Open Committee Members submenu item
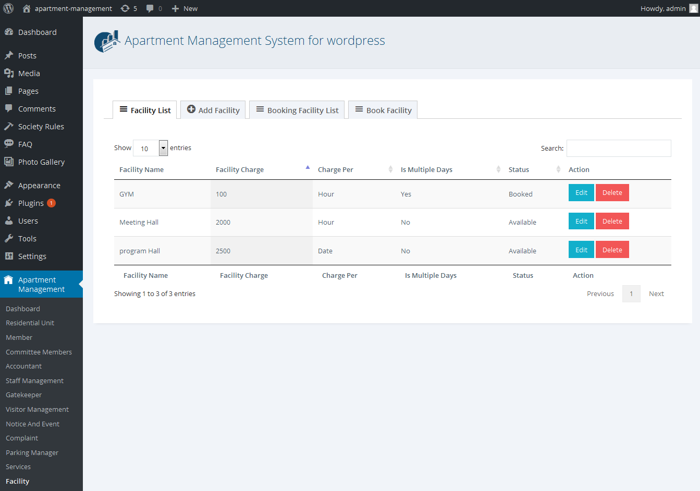 (x=39, y=352)
